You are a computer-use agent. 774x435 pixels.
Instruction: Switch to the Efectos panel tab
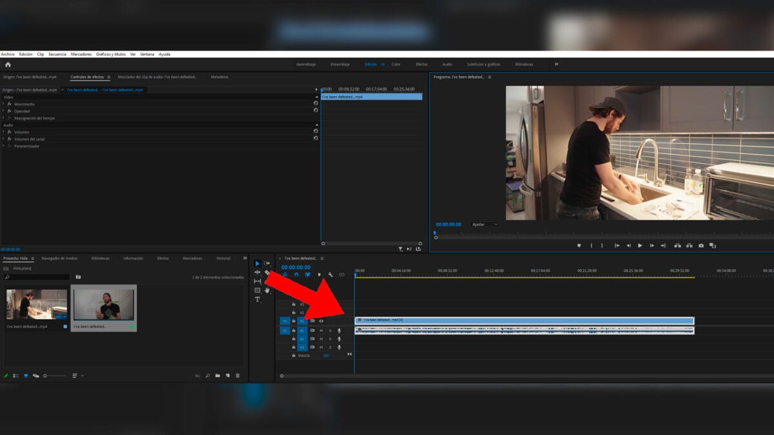pos(163,258)
